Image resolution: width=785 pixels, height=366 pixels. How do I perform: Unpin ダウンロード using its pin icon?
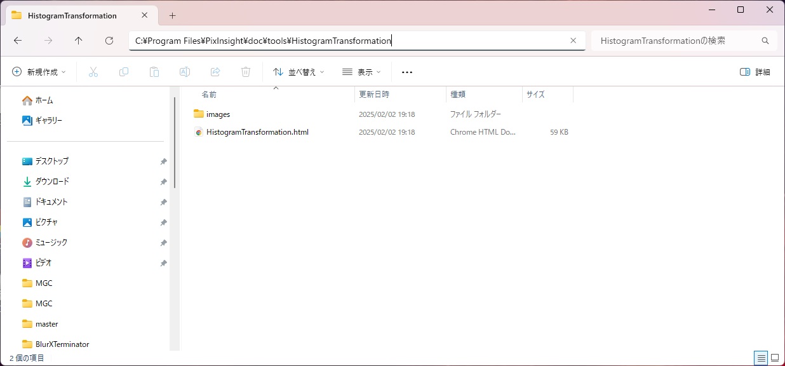pyautogui.click(x=163, y=182)
